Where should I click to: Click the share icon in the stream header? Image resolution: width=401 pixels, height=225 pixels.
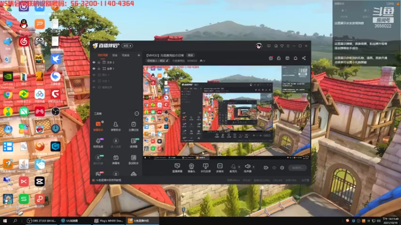point(304,58)
